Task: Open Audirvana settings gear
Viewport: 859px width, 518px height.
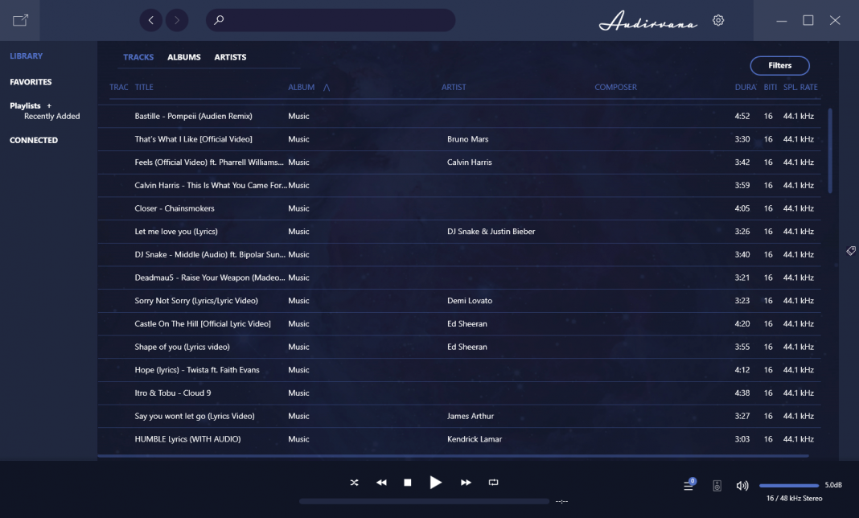Action: click(718, 20)
